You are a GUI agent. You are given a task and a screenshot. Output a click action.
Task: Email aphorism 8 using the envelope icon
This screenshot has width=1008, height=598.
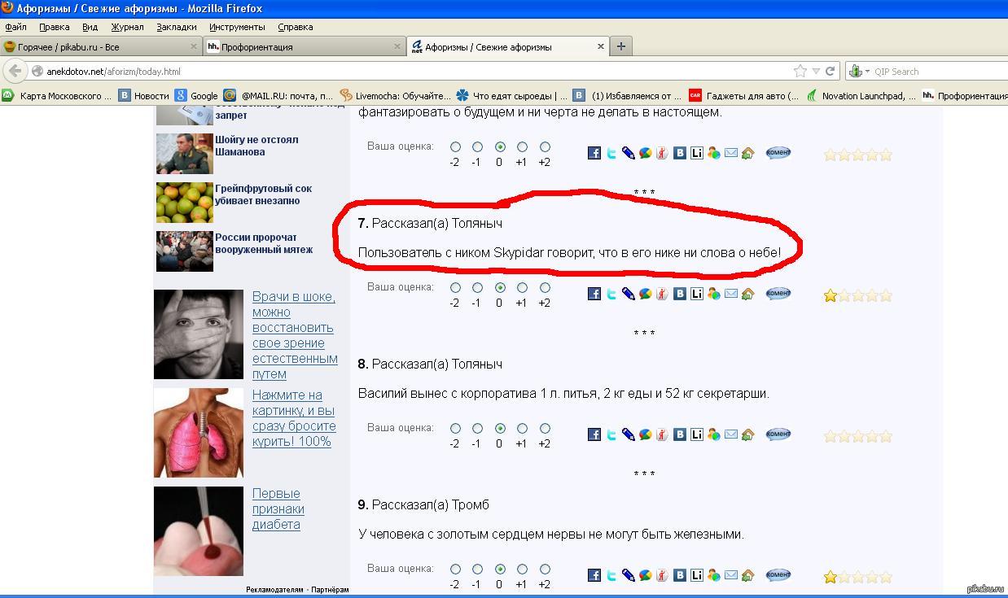tap(731, 434)
